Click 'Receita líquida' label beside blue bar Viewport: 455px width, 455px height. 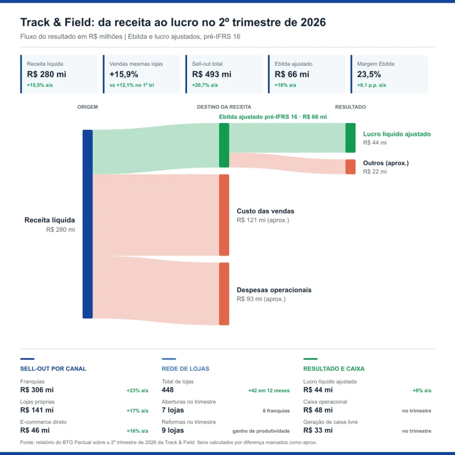(x=50, y=220)
